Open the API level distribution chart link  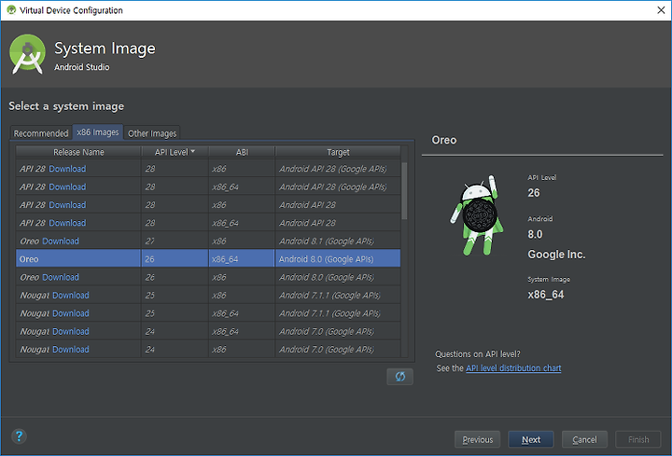click(513, 368)
